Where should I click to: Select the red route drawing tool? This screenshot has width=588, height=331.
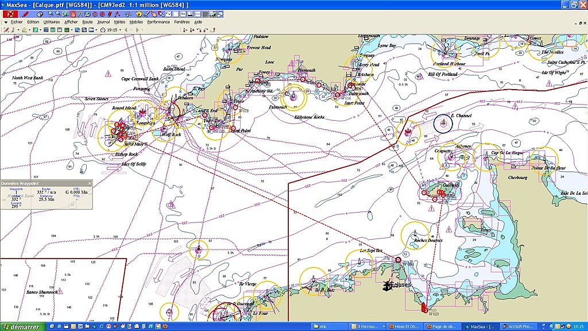(x=117, y=14)
